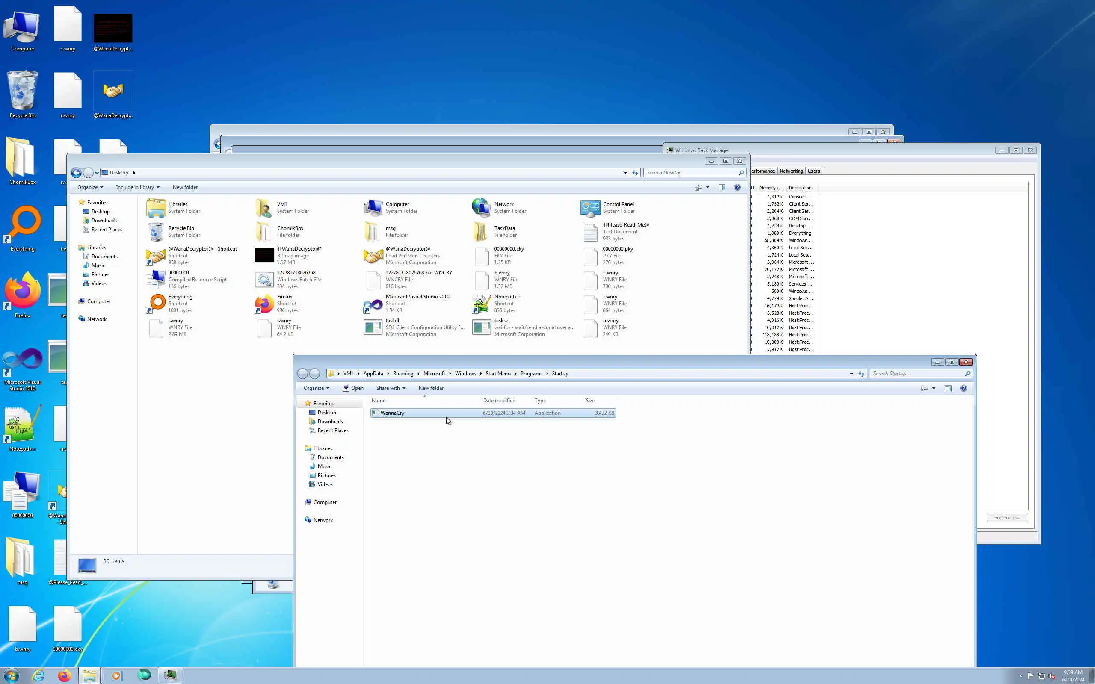Open Windows Media Player taskbar icon
1095x684 pixels.
tap(116, 675)
